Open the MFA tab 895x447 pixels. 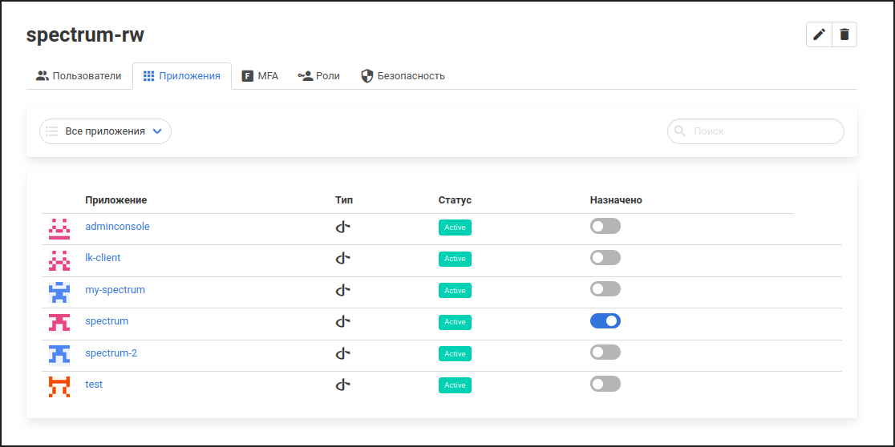click(260, 76)
